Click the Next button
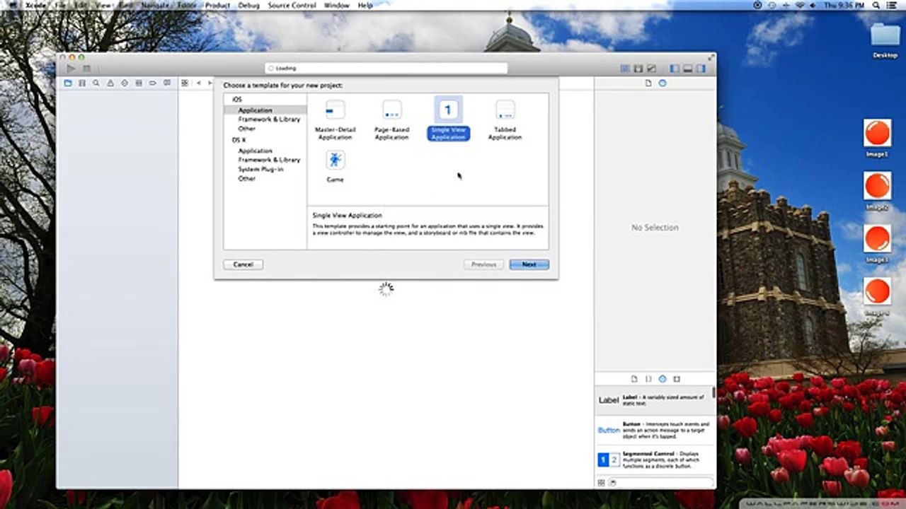Screen dimensions: 906x509 pos(529,264)
